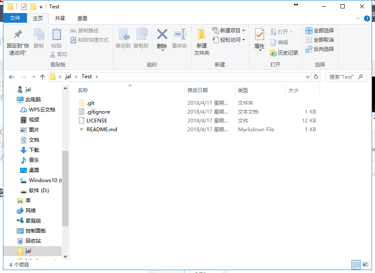The height and width of the screenshot is (273, 375).
Task: Select 全部选择 to select all items
Action: pyautogui.click(x=319, y=30)
